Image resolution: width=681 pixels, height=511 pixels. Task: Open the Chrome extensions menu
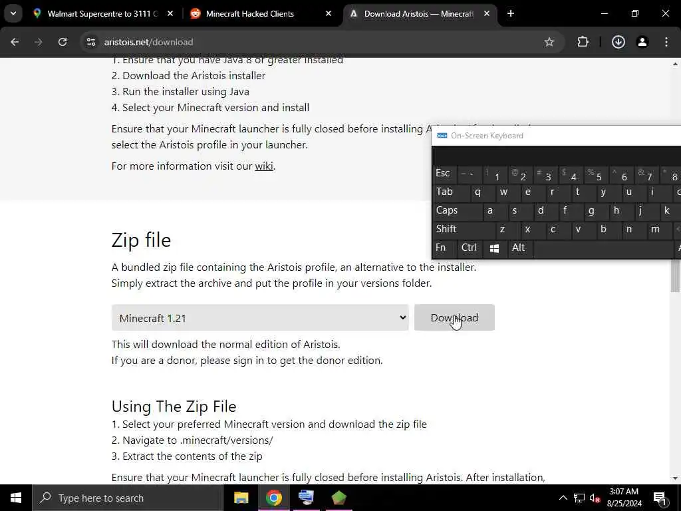point(583,42)
